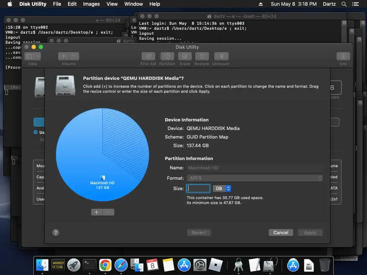Open Terminal from the Dock
Screen dimensions: 367x275
click(90, 265)
